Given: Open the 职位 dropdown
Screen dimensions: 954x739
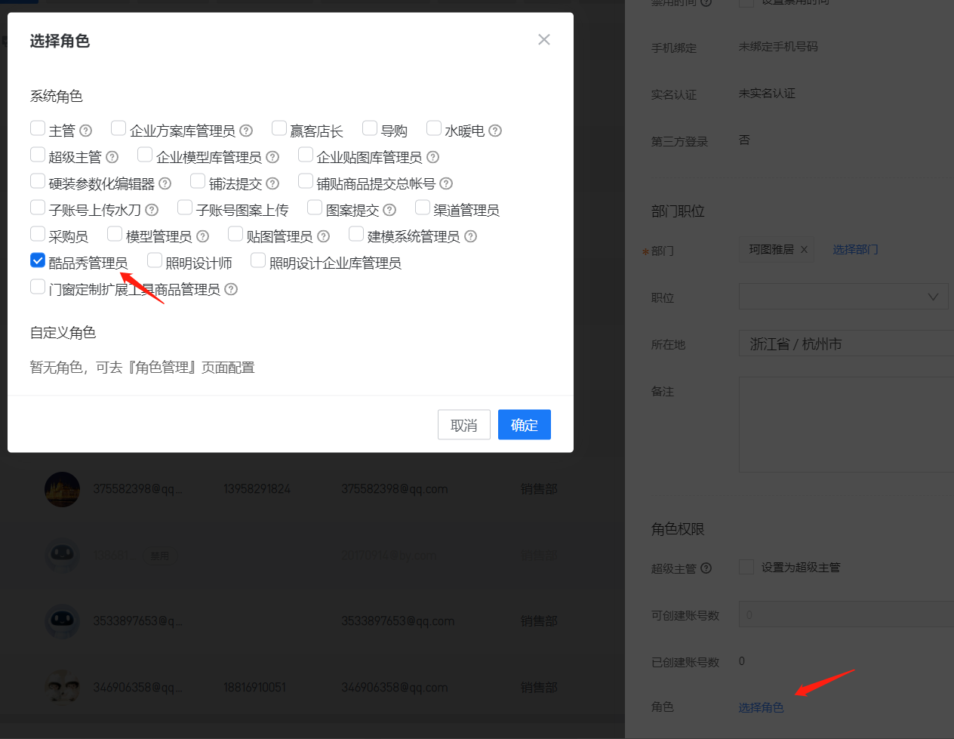Looking at the screenshot, I should 844,297.
